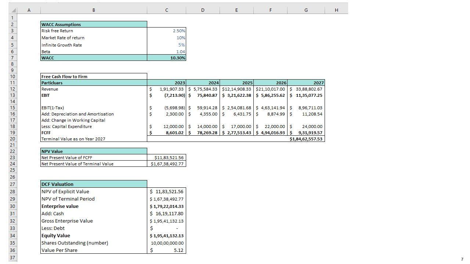The width and height of the screenshot is (470, 264).
Task: Select column G header
Action: (x=306, y=10)
